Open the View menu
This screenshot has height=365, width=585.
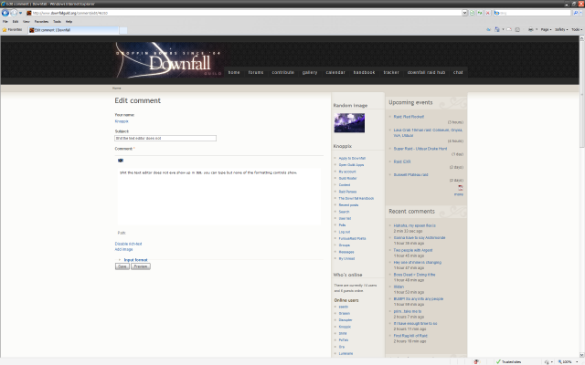(x=27, y=22)
